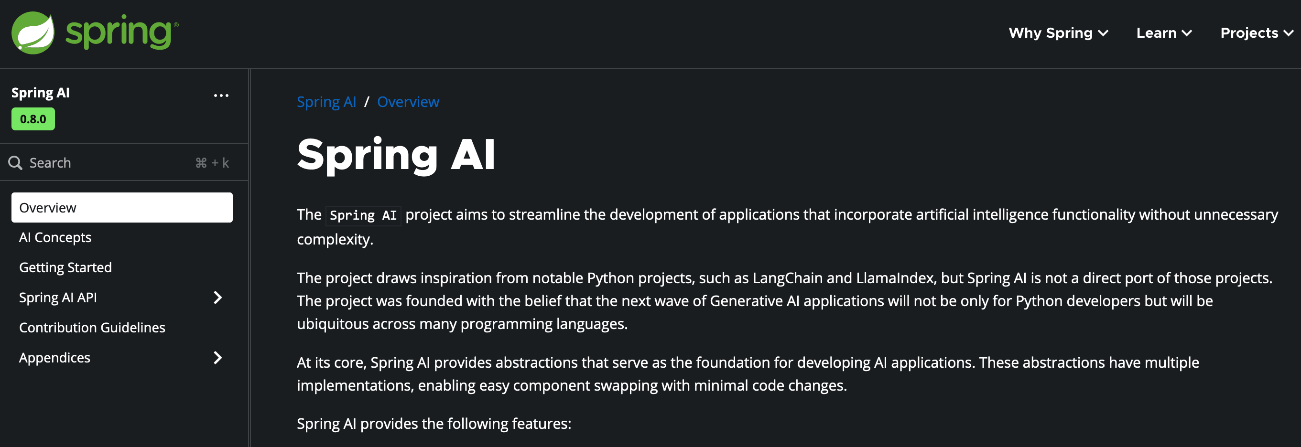Click the search magnifier icon
Screen dimensions: 1301x447
coord(15,163)
